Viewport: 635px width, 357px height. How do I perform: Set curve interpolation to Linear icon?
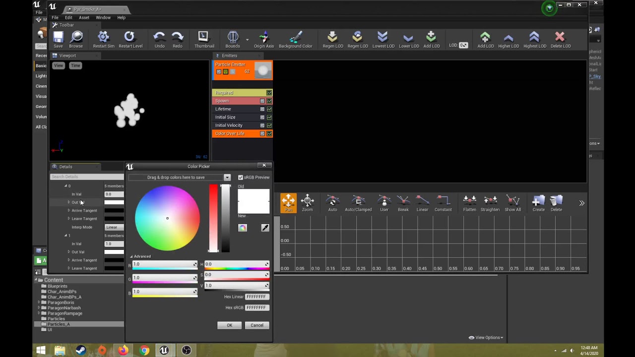point(422,203)
